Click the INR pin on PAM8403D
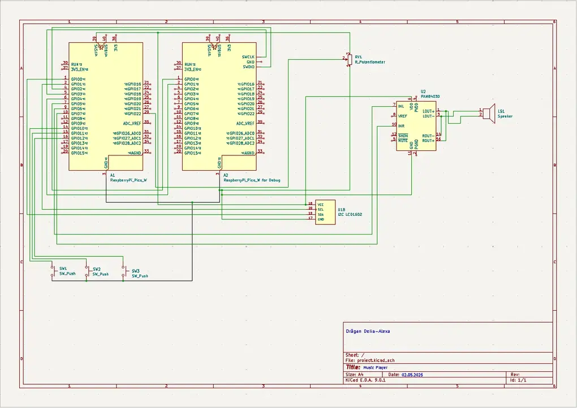577x408 pixels. coord(401,126)
